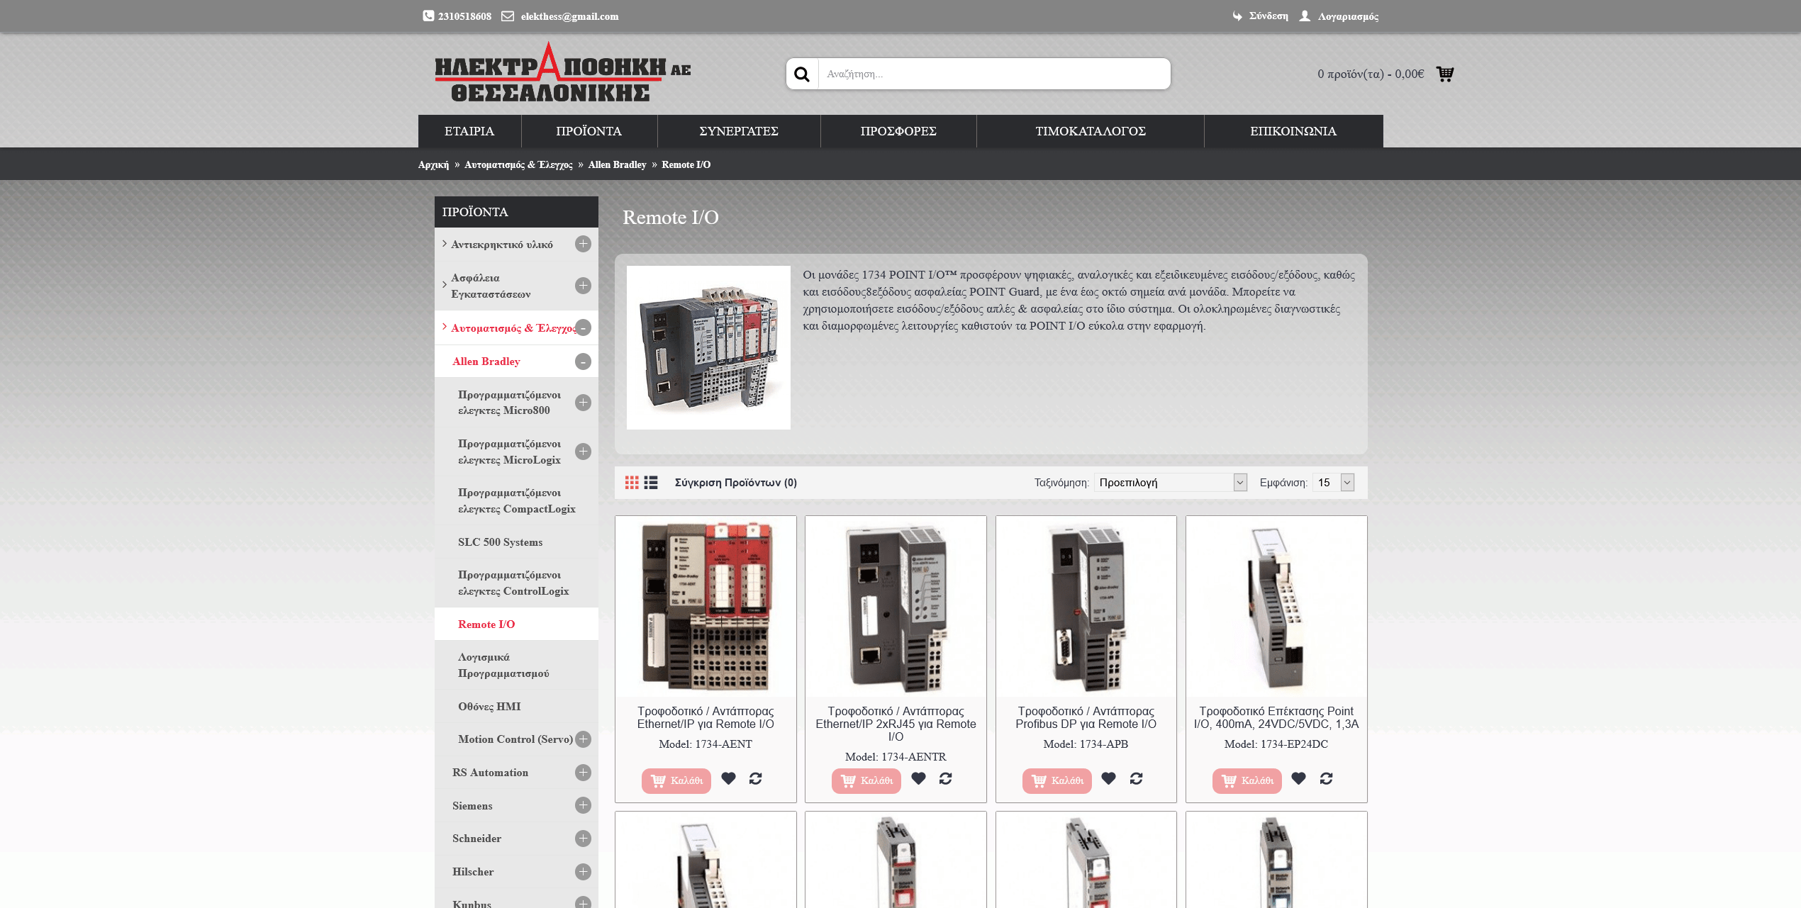Screen dimensions: 1801x908
Task: Click the magnifier search icon
Action: pos(802,74)
